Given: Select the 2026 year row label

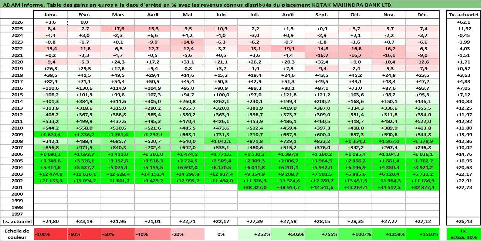Looking at the screenshot, I should pos(17,22).
